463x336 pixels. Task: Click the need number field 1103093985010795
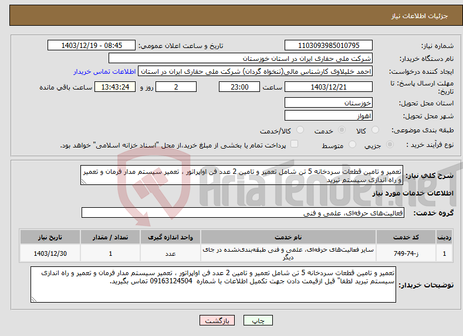click(x=329, y=45)
